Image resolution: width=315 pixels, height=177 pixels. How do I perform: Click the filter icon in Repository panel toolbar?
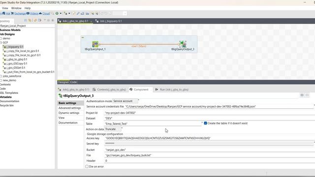point(39,20)
